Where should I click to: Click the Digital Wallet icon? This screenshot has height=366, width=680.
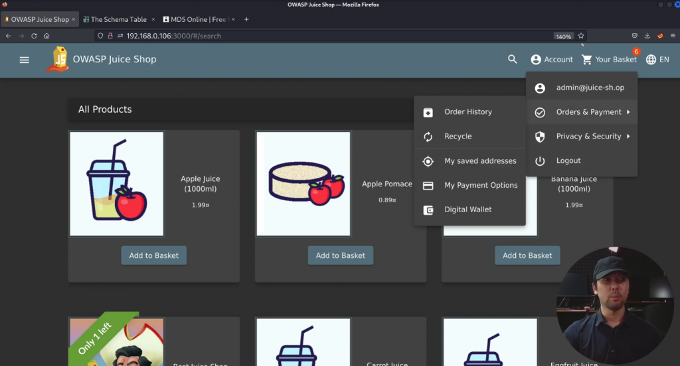428,210
